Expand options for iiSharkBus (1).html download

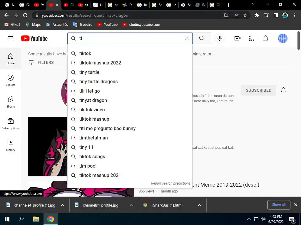200,205
